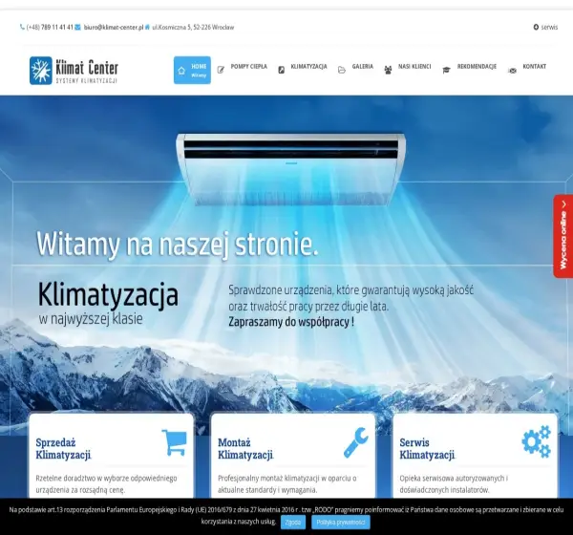The image size is (573, 535).
Task: Click the shopping cart icon in Sprzedaż card
Action: click(175, 442)
